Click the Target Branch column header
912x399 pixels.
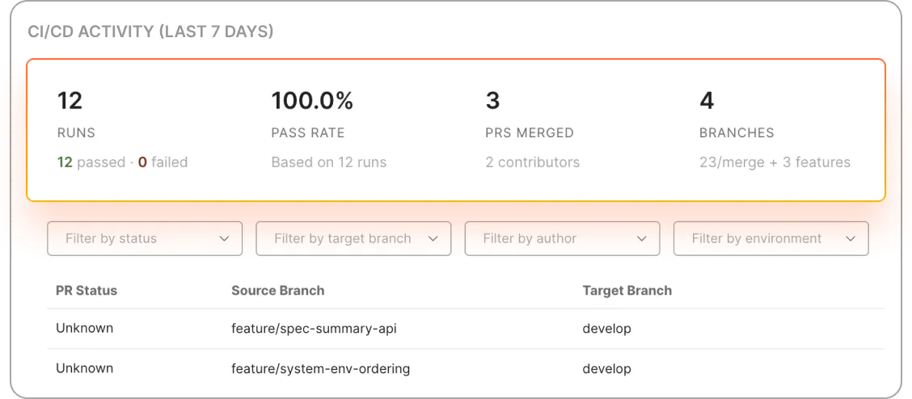pyautogui.click(x=627, y=290)
